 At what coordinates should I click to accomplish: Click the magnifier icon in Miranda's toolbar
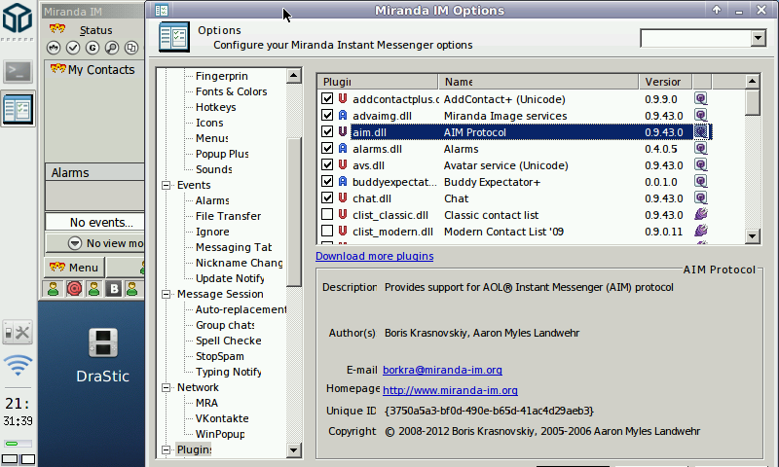click(x=112, y=48)
